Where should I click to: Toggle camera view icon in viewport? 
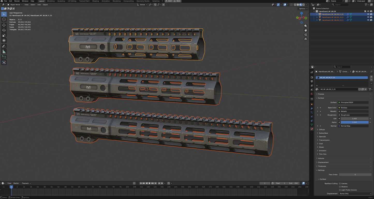tap(306, 35)
